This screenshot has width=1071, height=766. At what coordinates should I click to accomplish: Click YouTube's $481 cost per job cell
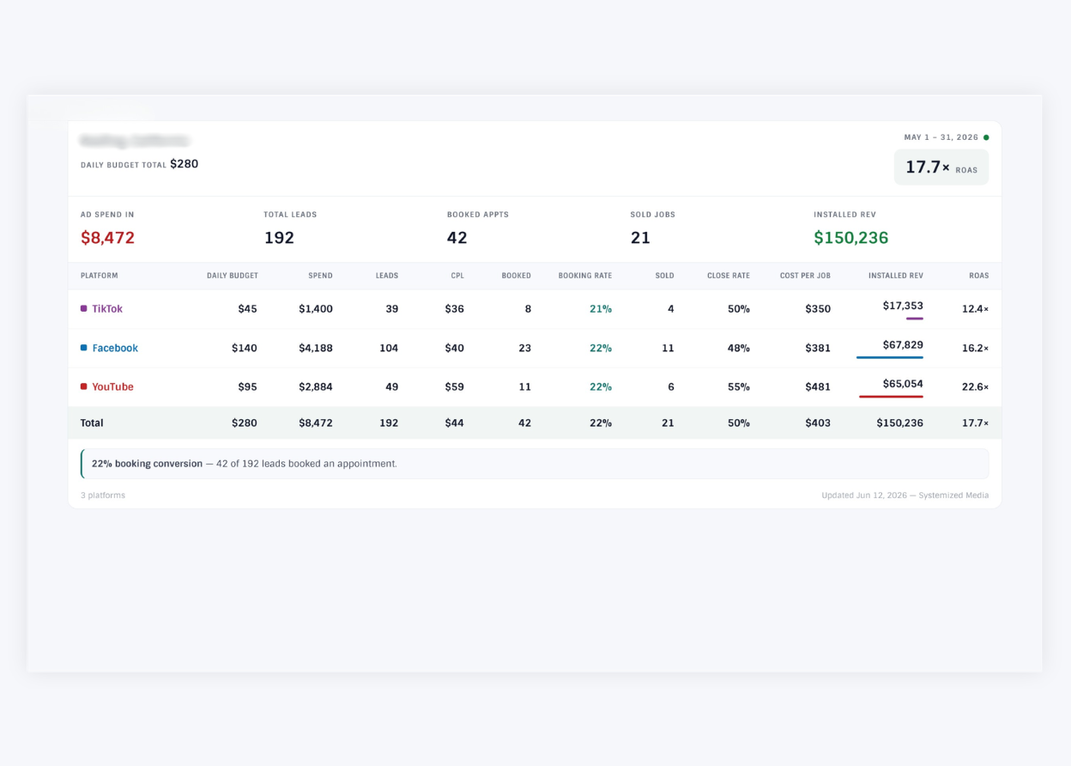[x=818, y=387]
